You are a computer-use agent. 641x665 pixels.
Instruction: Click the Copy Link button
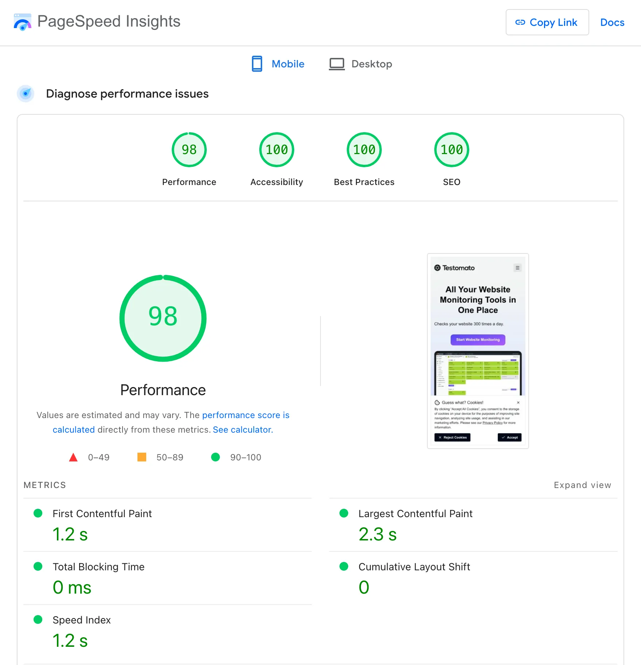(547, 22)
